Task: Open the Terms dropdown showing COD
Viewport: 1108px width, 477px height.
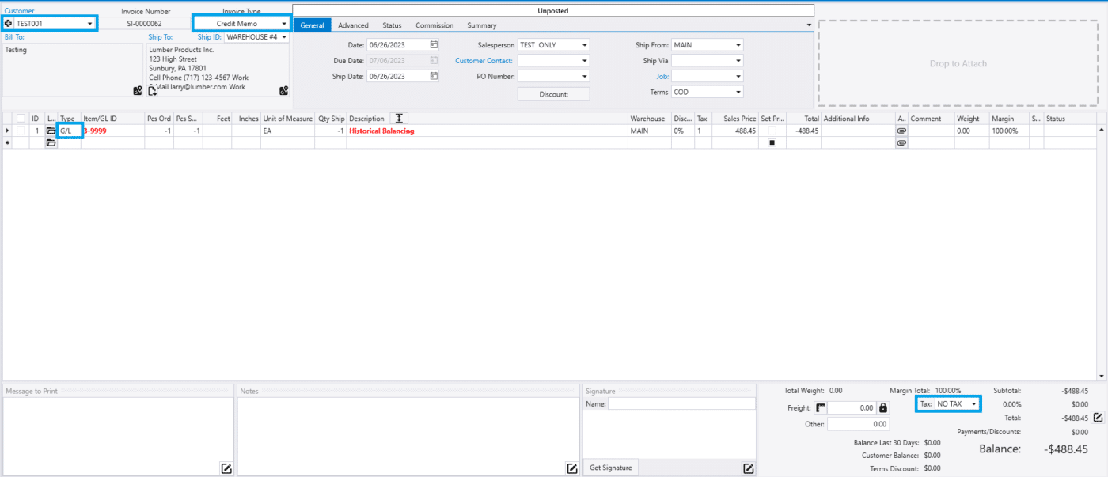Action: (x=738, y=93)
